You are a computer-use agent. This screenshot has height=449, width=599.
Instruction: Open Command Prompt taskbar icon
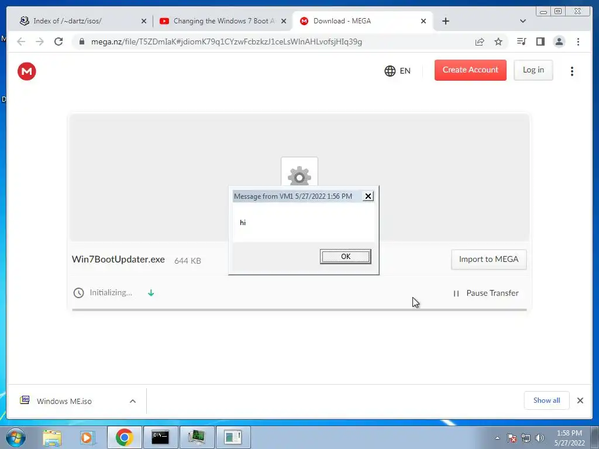(x=160, y=437)
